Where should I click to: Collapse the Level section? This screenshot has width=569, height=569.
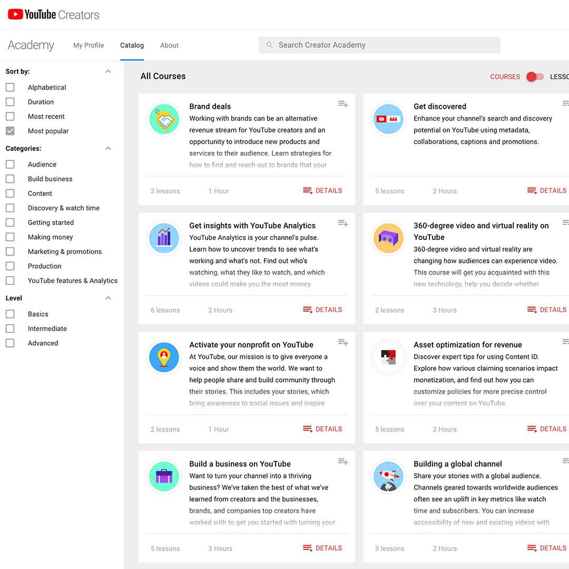(108, 298)
